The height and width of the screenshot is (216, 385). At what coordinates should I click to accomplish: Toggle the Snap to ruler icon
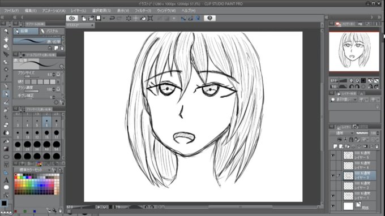tap(183, 19)
